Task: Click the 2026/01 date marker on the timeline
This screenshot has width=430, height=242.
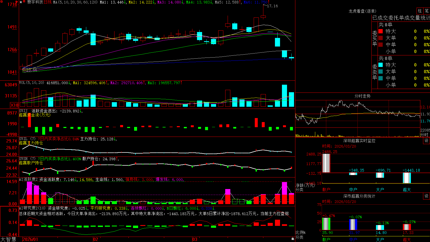Action: point(30,239)
